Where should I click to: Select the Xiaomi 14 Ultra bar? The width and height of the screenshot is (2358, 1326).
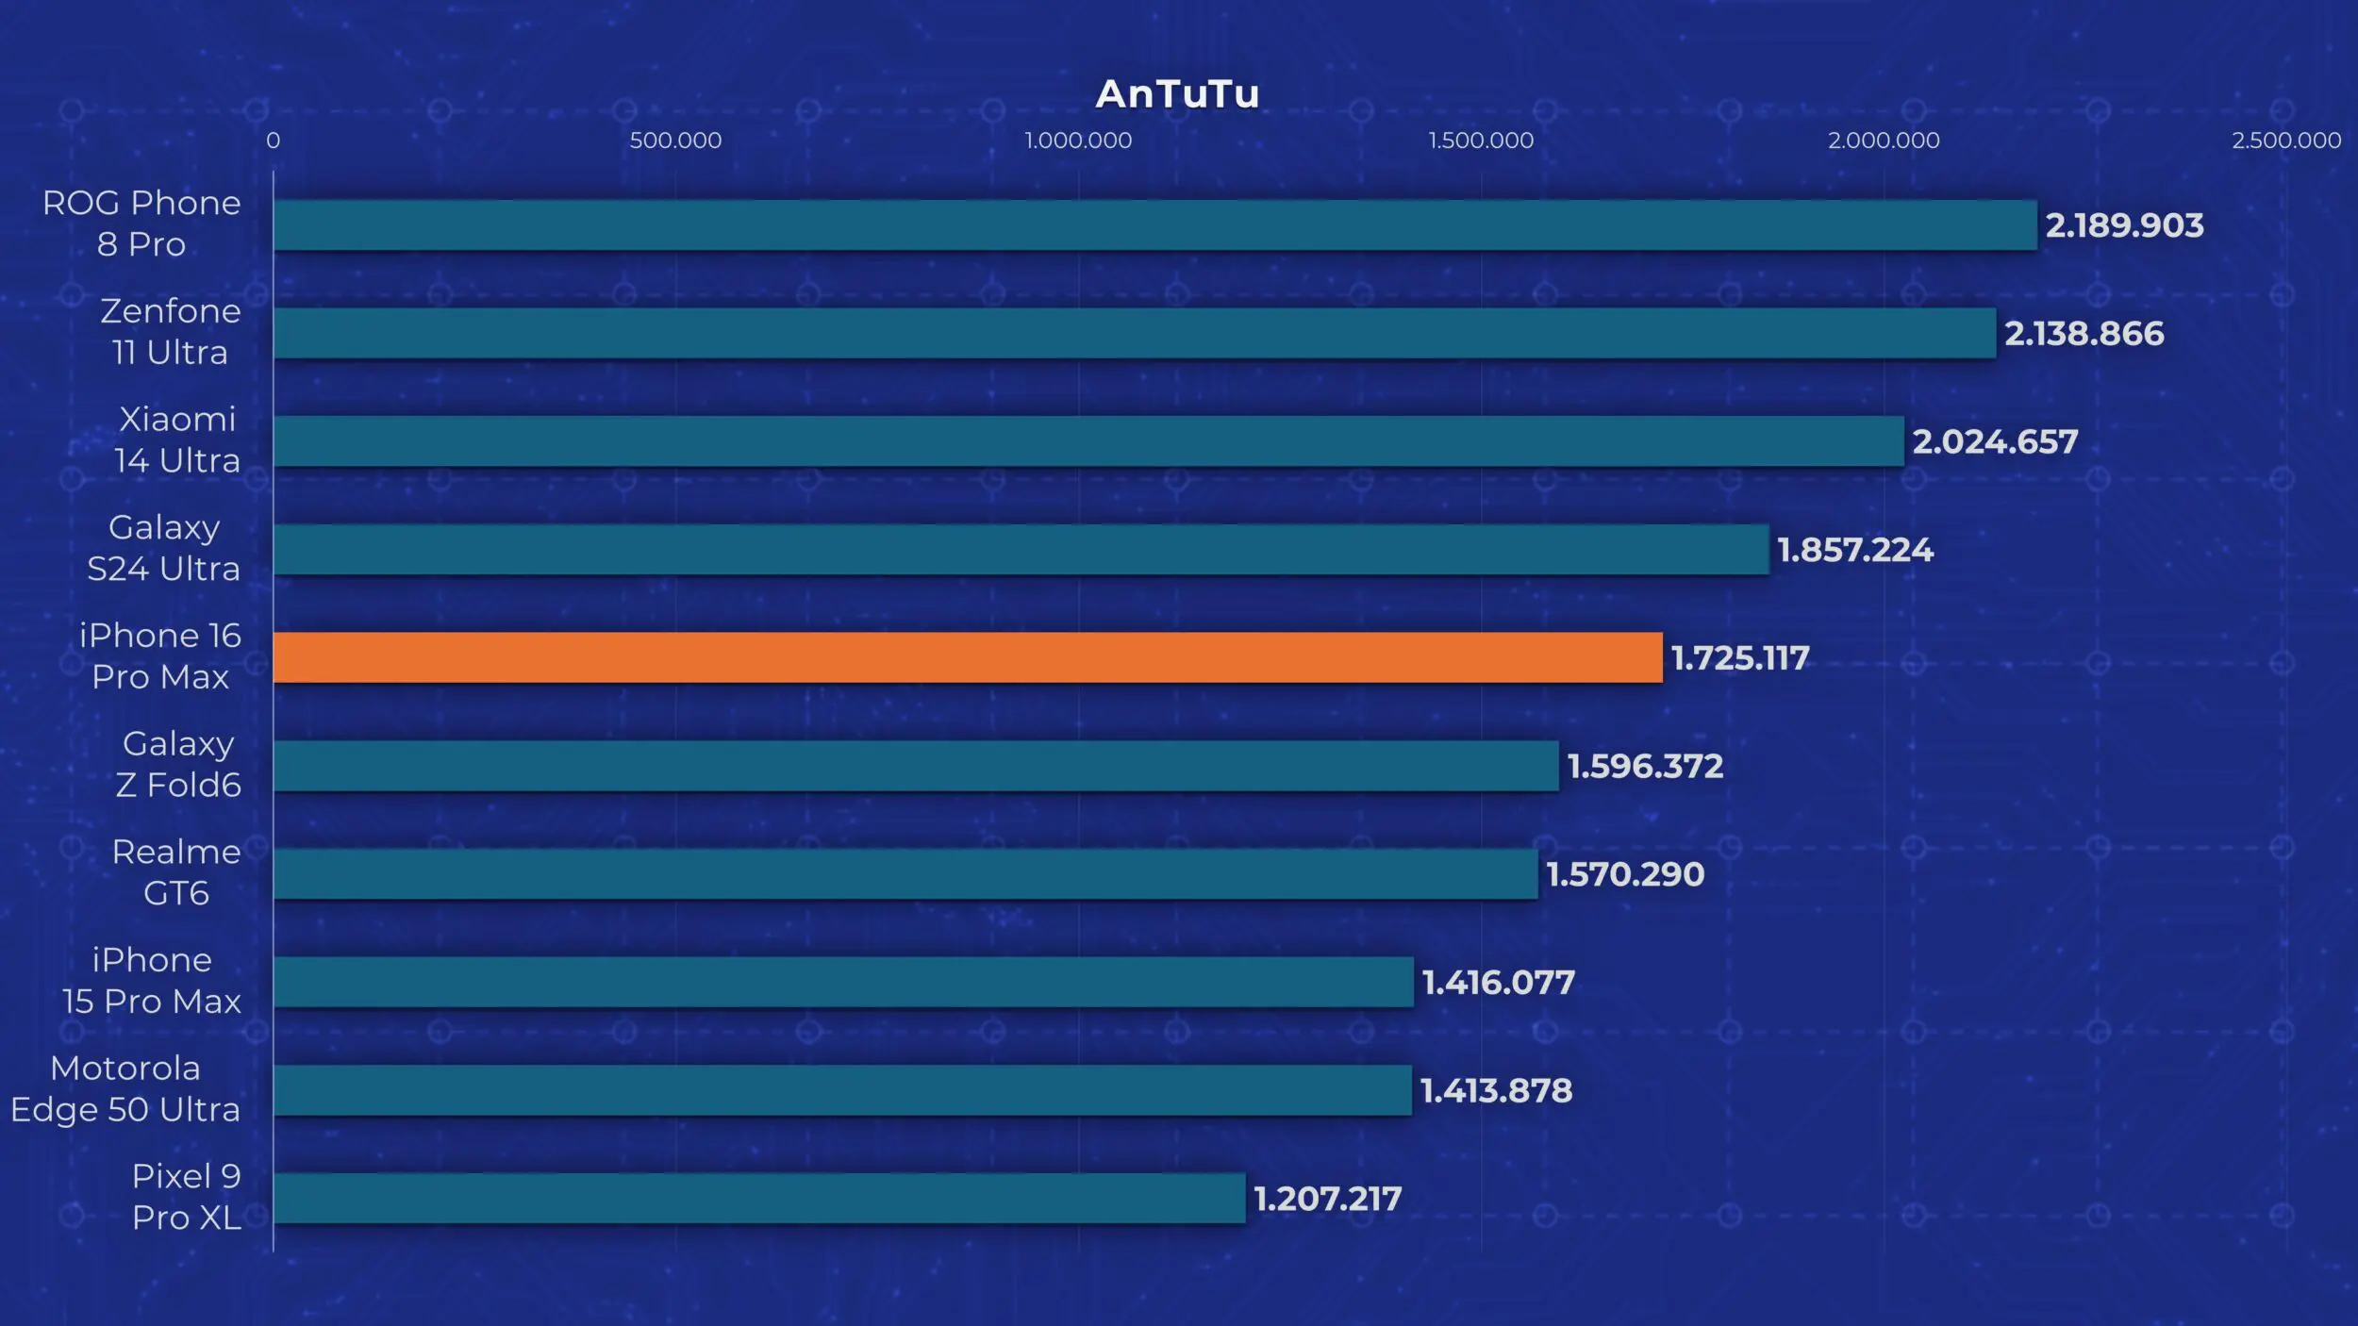pos(1088,440)
